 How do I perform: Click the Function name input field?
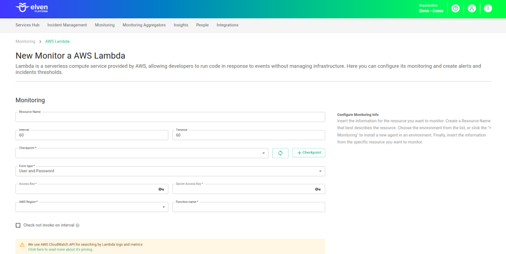pyautogui.click(x=249, y=208)
